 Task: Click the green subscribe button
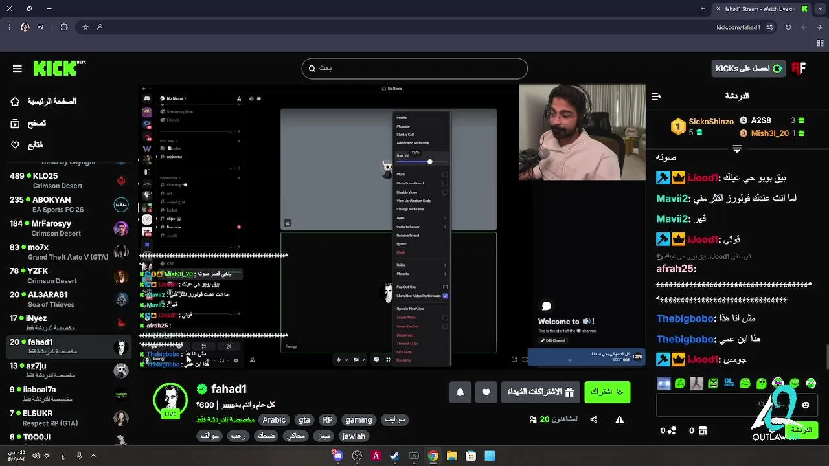coord(607,392)
